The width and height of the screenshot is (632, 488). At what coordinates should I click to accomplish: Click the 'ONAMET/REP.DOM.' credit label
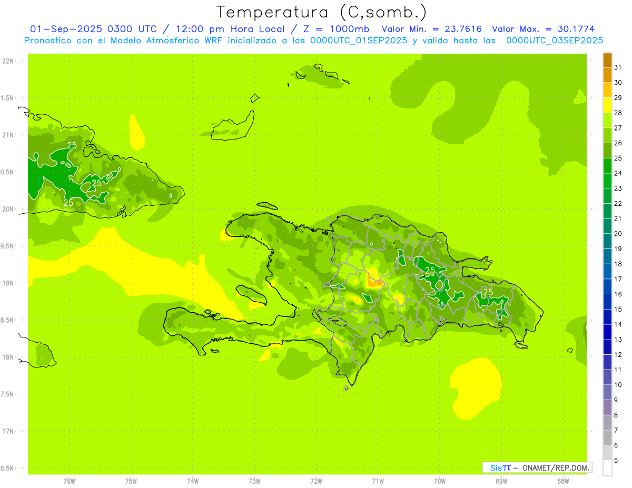pos(556,467)
